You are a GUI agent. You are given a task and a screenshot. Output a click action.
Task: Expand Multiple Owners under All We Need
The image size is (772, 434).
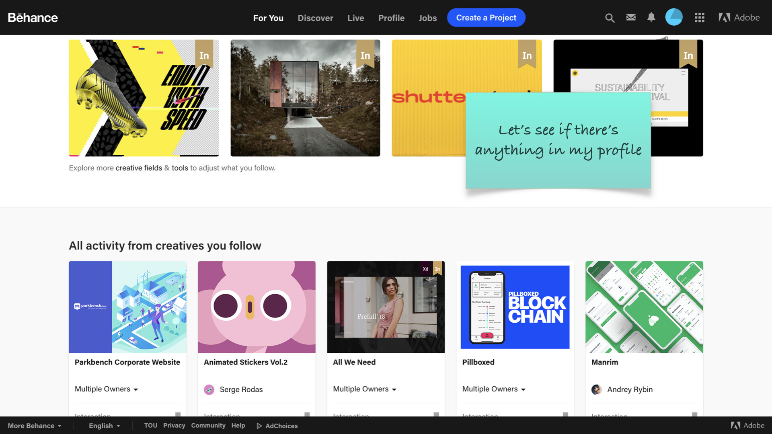click(x=365, y=389)
